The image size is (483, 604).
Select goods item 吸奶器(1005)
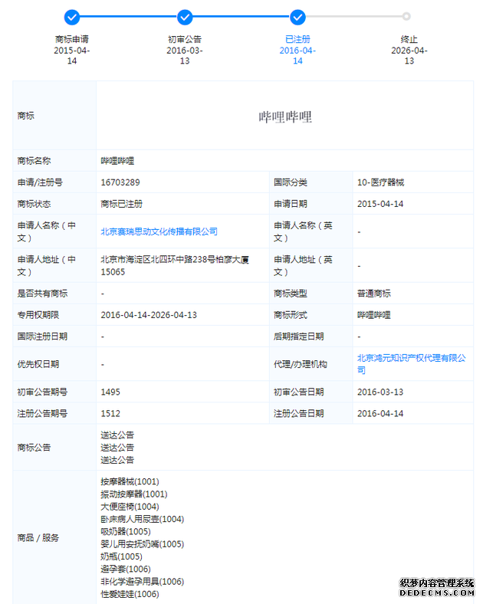pyautogui.click(x=126, y=532)
